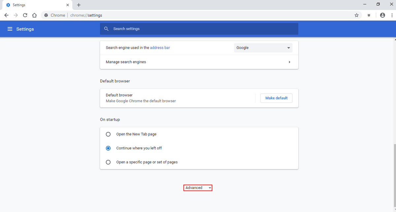The image size is (396, 212).
Task: Click the magnifier icon in search settings
Action: click(106, 29)
